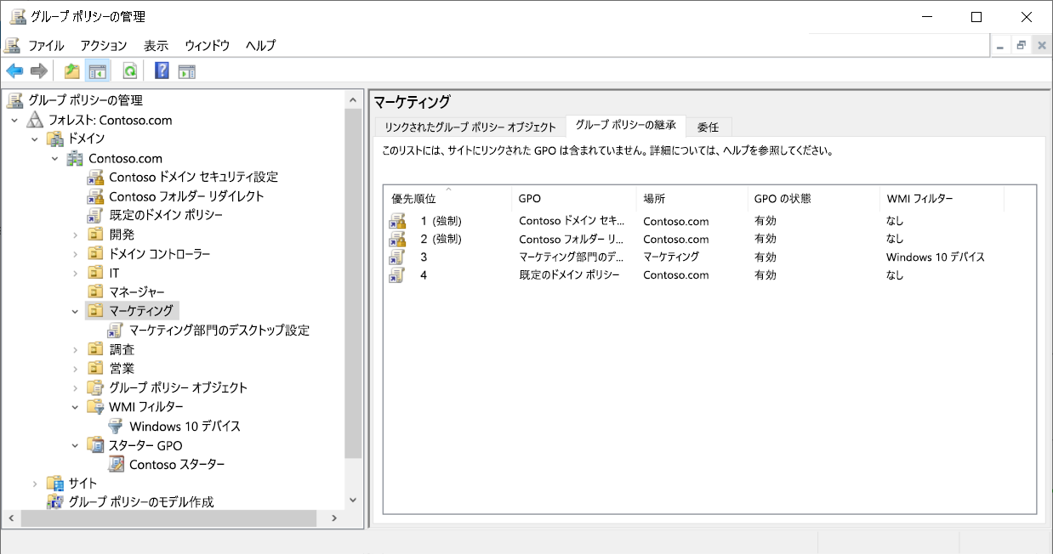This screenshot has width=1053, height=554.
Task: Click the ドメイン node icon
Action: (55, 138)
